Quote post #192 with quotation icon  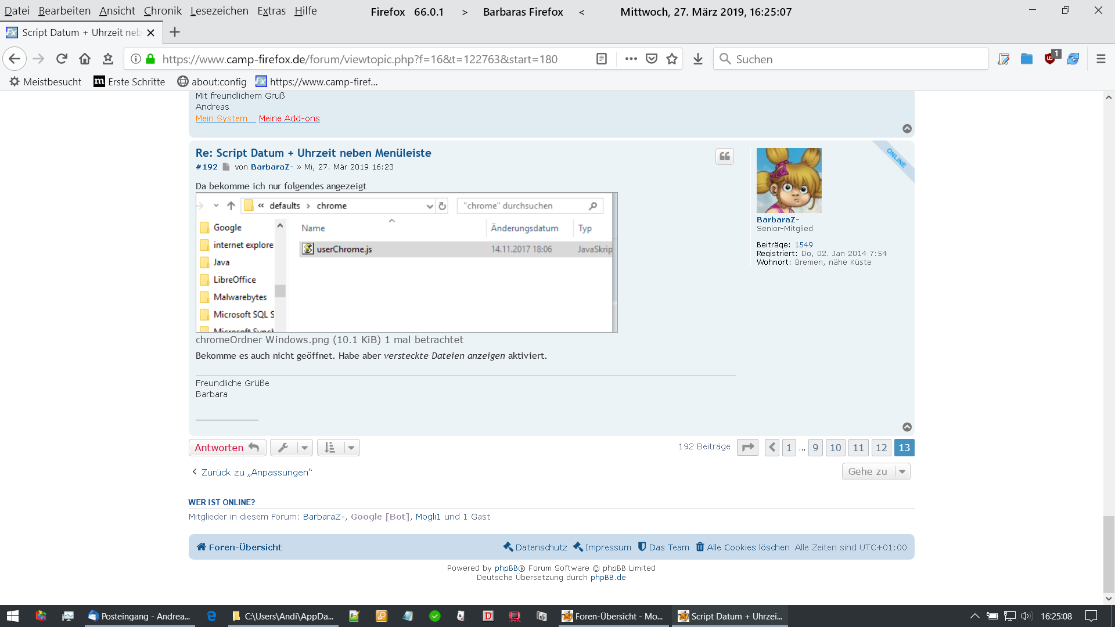point(724,156)
